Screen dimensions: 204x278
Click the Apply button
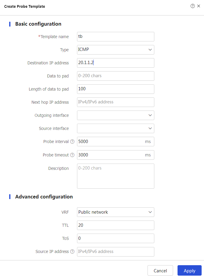[189, 271]
